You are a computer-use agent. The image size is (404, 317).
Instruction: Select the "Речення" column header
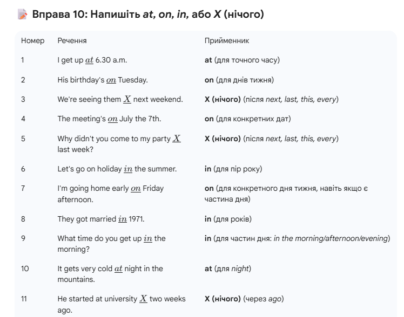pos(72,40)
